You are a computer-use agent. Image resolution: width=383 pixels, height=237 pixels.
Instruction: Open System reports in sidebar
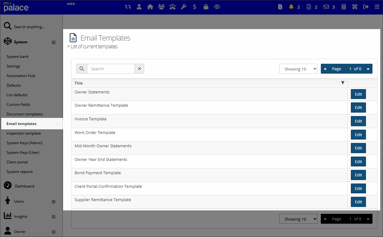(x=19, y=172)
